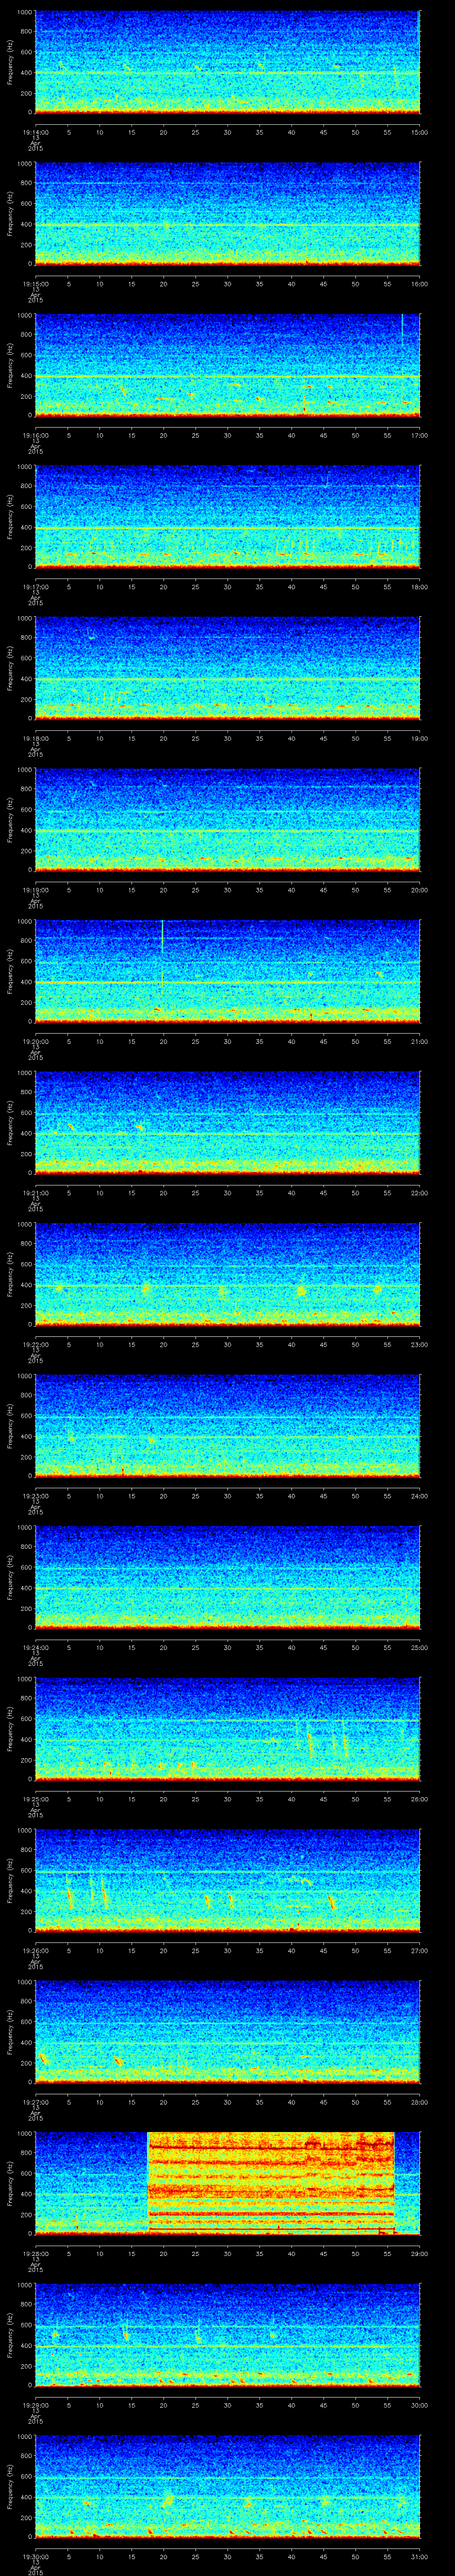The width and height of the screenshot is (455, 2576).
Task: Select the spectrogram panel starting at 19:19:00
Action: point(227,820)
